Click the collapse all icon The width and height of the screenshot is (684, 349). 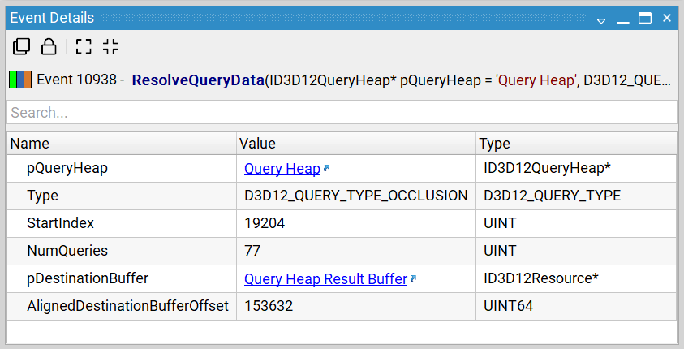[x=110, y=46]
